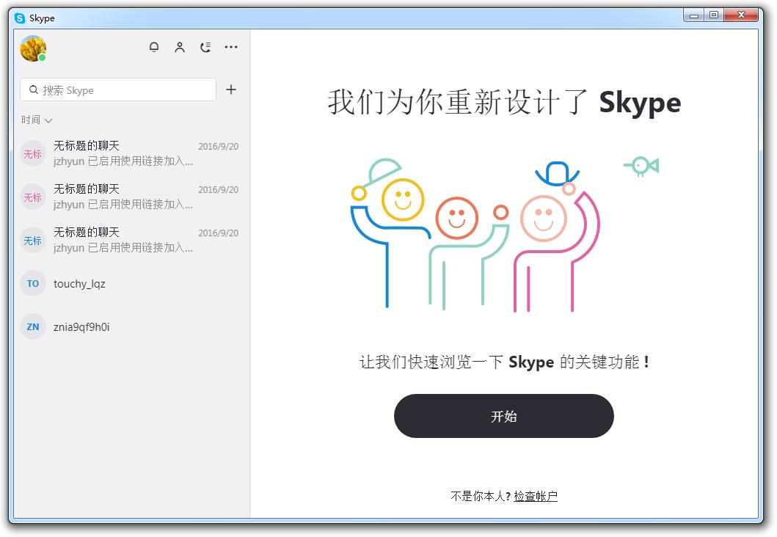Viewport: 777px width, 537px height.
Task: Click the TO avatar of touchy_lqz
Action: [33, 284]
